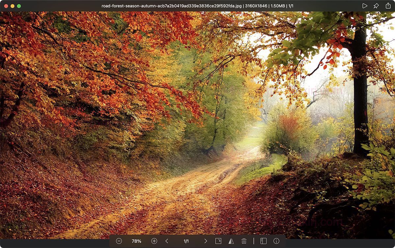The width and height of the screenshot is (395, 248).
Task: Start the image slideshow
Action: (364, 6)
